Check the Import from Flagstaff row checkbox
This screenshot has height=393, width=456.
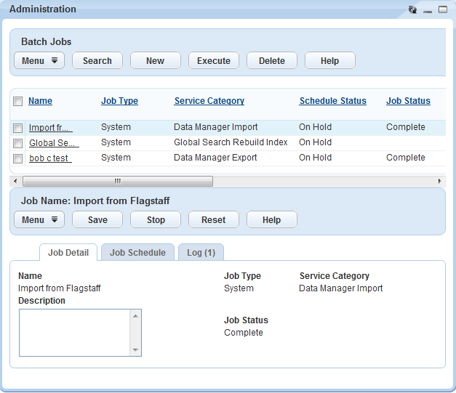tap(17, 128)
